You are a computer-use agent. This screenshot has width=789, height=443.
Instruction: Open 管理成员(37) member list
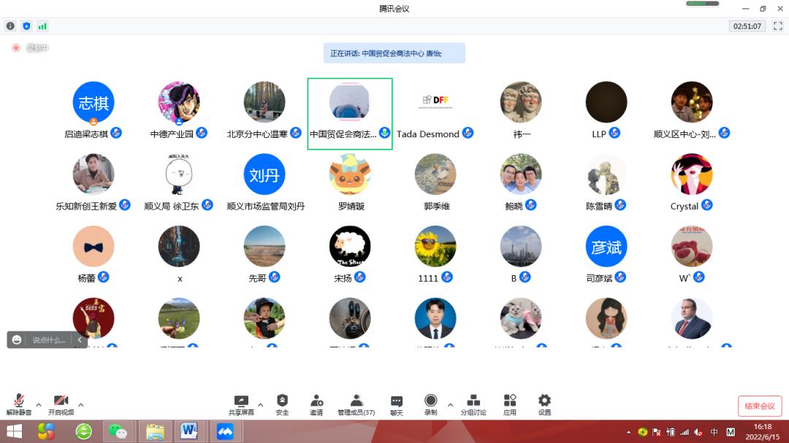coord(357,405)
